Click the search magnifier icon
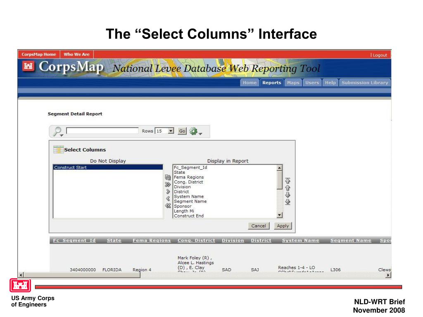This screenshot has height=317, width=423. tap(58, 132)
